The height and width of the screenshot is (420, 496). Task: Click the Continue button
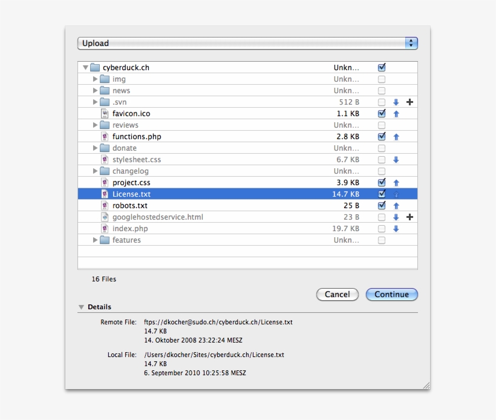tap(391, 295)
